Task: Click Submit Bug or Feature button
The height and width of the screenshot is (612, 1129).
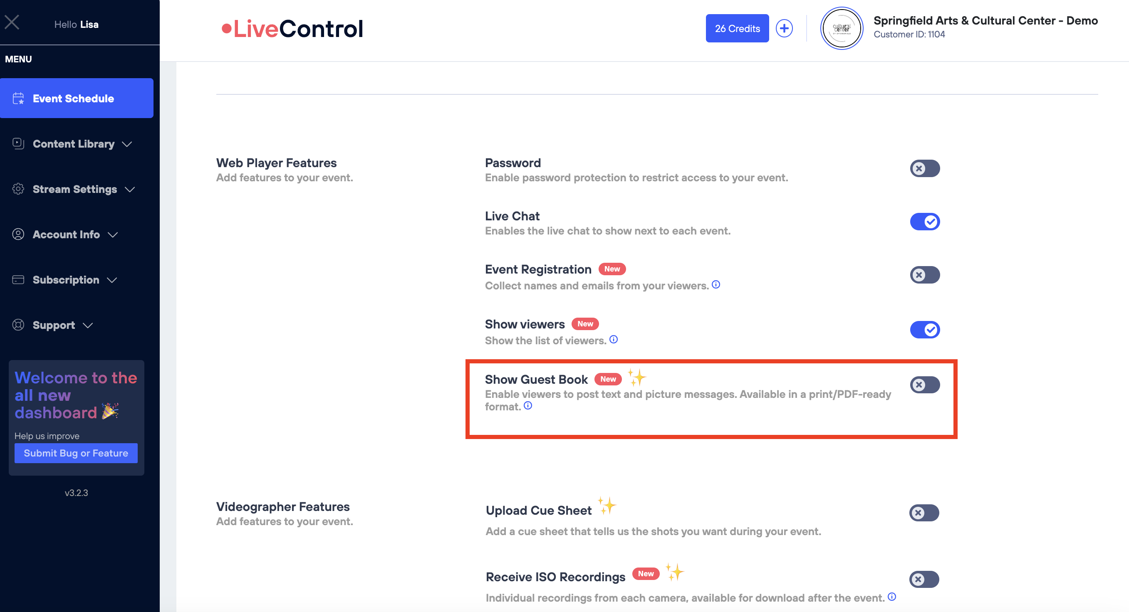Action: (76, 454)
